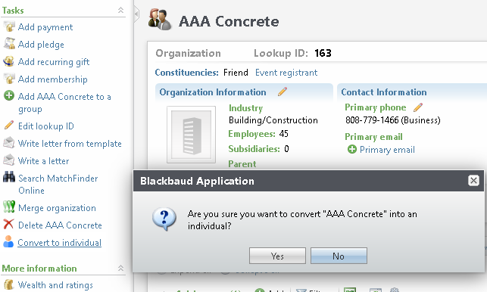The width and height of the screenshot is (487, 292).
Task: Confirm conversion by clicking Yes
Action: coord(277,256)
